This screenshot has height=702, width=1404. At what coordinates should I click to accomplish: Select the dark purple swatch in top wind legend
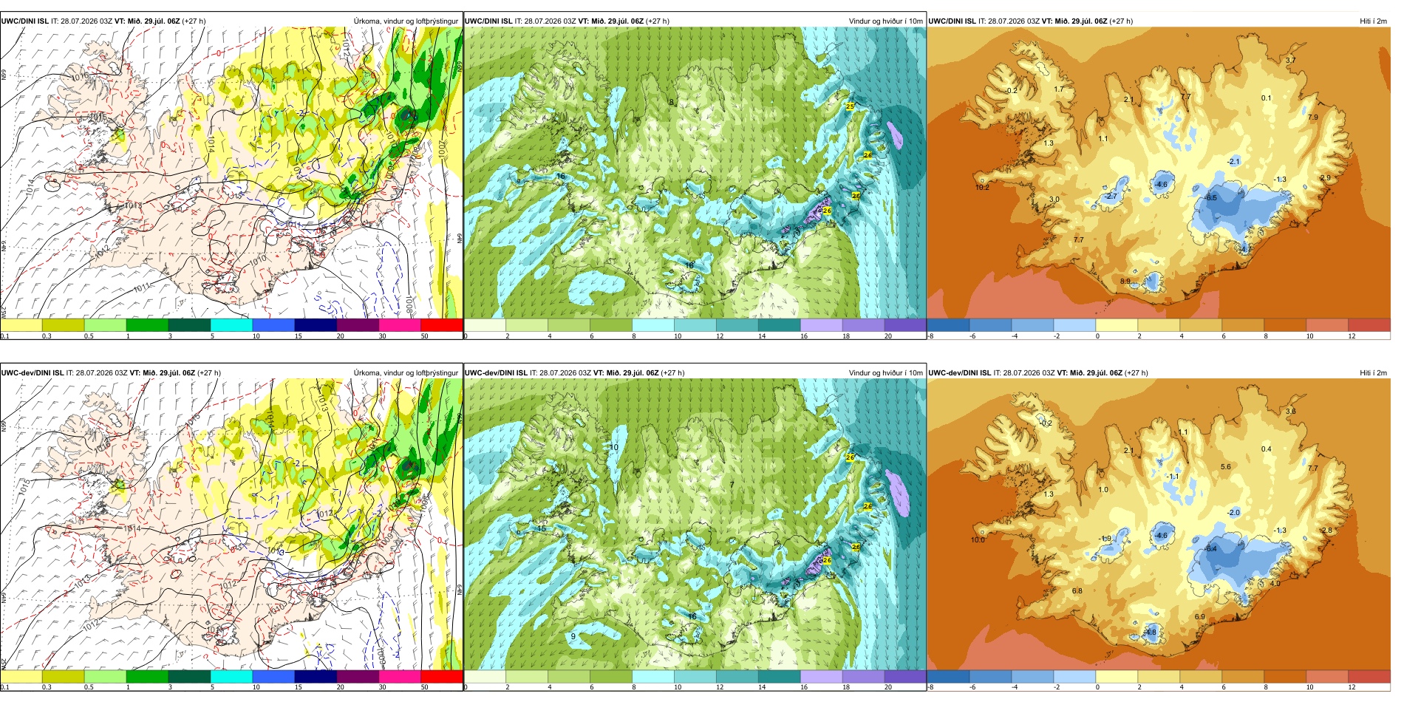click(x=904, y=324)
